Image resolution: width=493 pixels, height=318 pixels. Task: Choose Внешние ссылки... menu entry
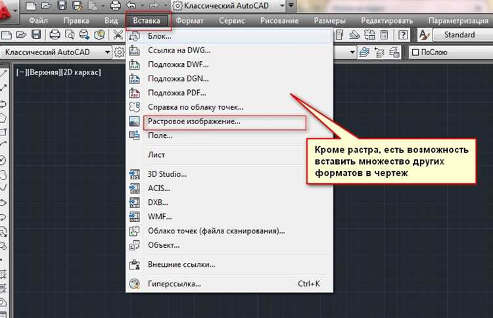tap(229, 265)
